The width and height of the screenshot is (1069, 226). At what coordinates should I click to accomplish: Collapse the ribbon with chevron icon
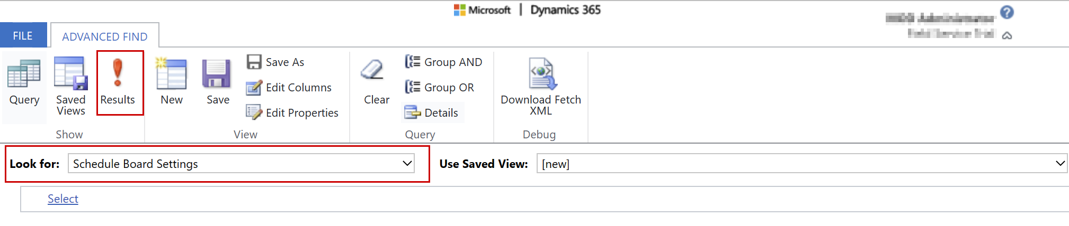[1007, 35]
